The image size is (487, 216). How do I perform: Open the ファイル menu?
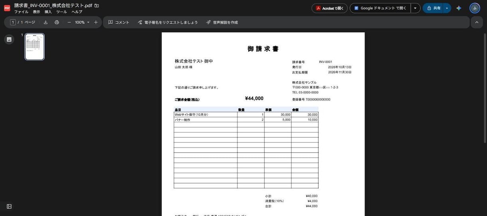[x=21, y=12]
